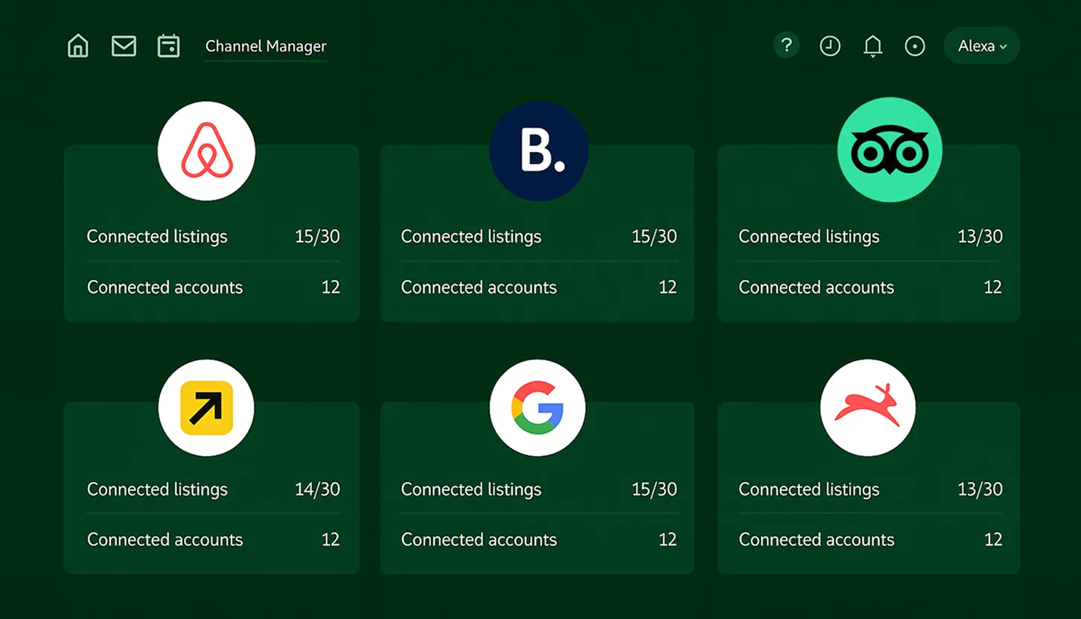This screenshot has height=619, width=1081.
Task: Click Connected listings in the Booking.com card
Action: (471, 237)
